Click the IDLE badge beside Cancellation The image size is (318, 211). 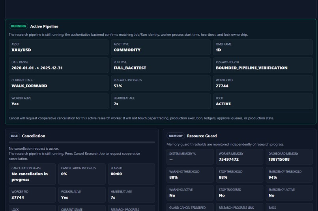[x=14, y=136]
